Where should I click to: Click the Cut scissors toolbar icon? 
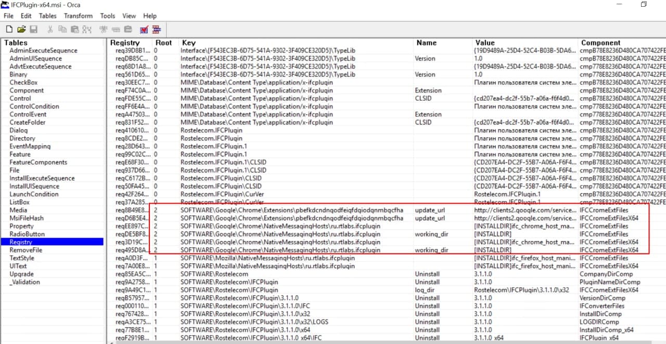(x=50, y=30)
